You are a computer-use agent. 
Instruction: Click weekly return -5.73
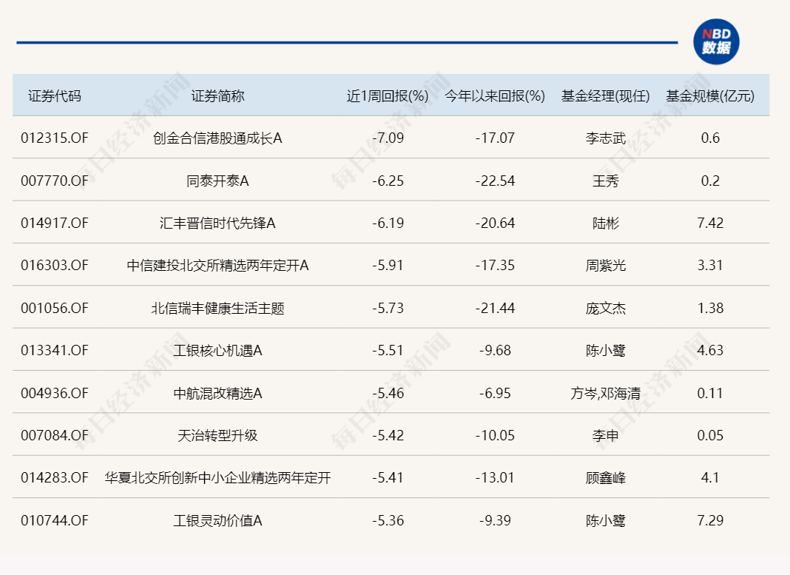coord(388,309)
